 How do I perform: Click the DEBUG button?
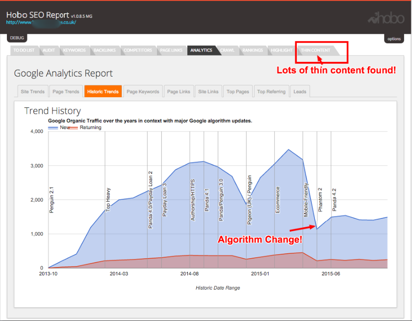[x=17, y=38]
